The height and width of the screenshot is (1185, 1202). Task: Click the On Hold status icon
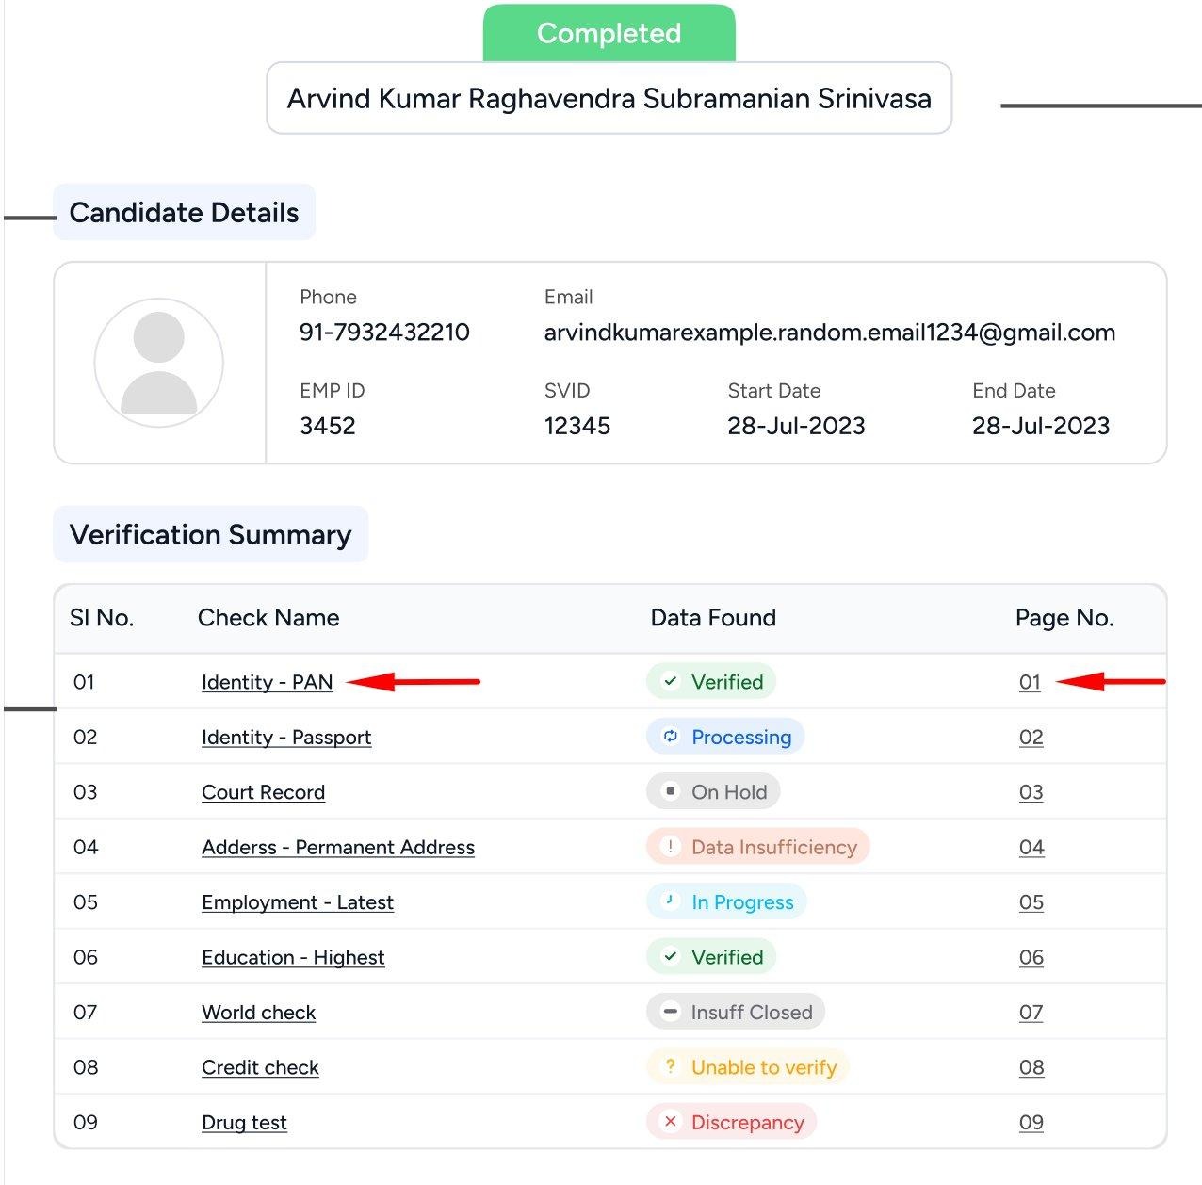tap(671, 791)
